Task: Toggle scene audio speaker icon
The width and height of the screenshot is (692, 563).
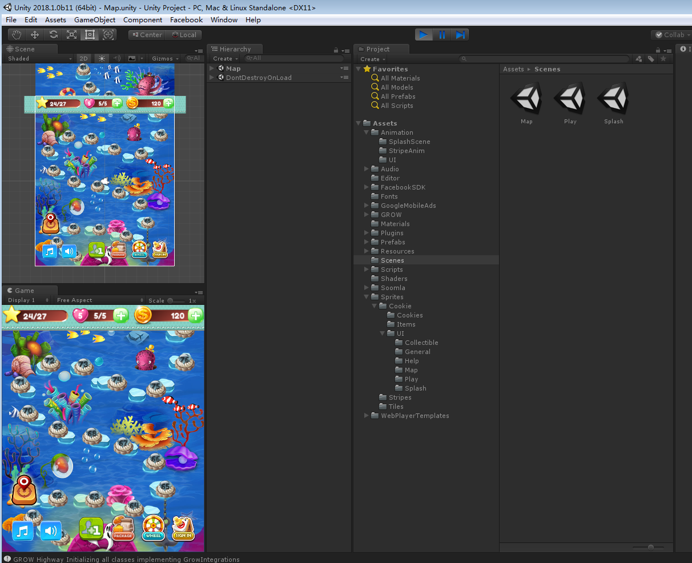Action: point(116,58)
